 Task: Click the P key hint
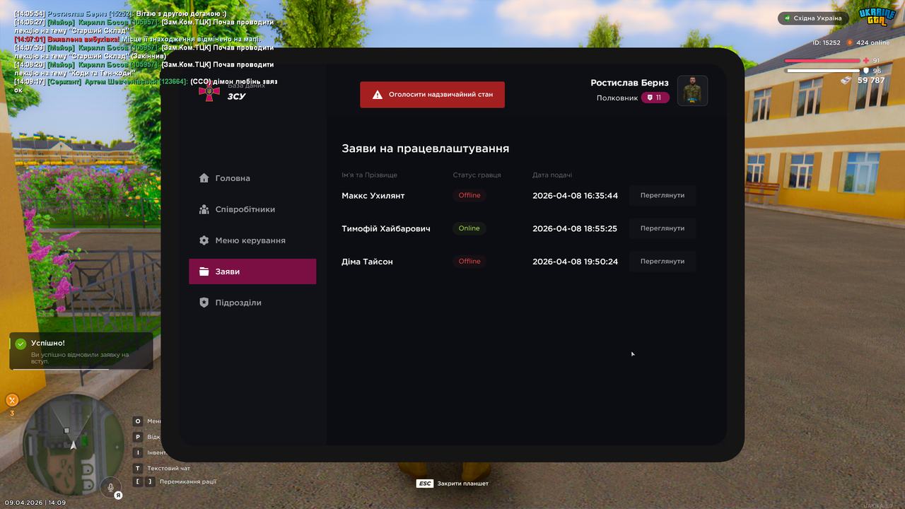(139, 437)
